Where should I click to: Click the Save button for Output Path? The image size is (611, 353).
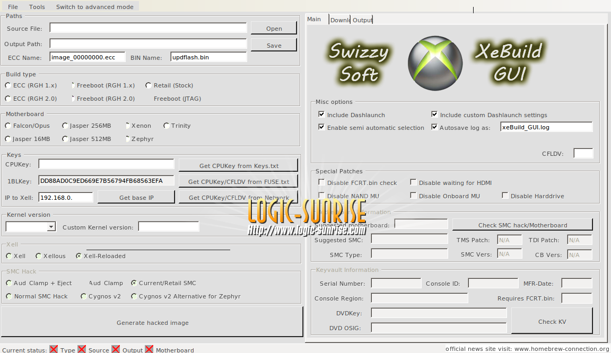point(274,45)
